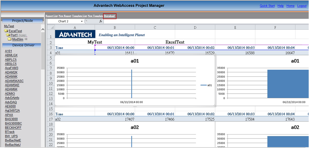This screenshot has height=148, width=309.
Task: Open Template List in the menu bar
Action: point(80,16)
